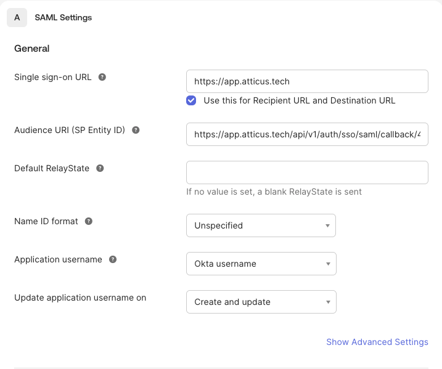Image resolution: width=442 pixels, height=369 pixels.
Task: Click the 'A' step badge next to SAML Settings
Action: pos(17,17)
